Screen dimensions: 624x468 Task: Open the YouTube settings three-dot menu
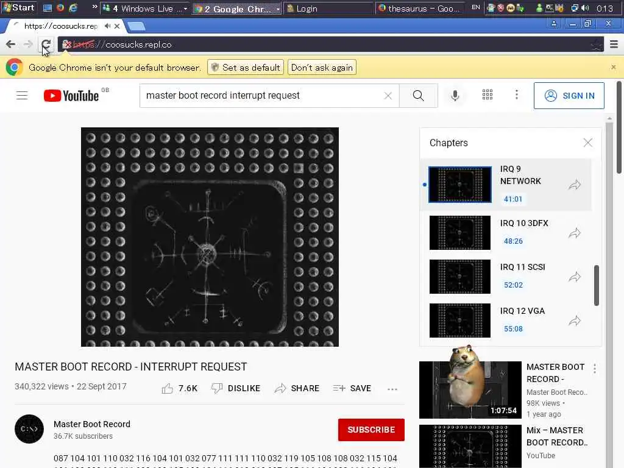click(x=517, y=94)
